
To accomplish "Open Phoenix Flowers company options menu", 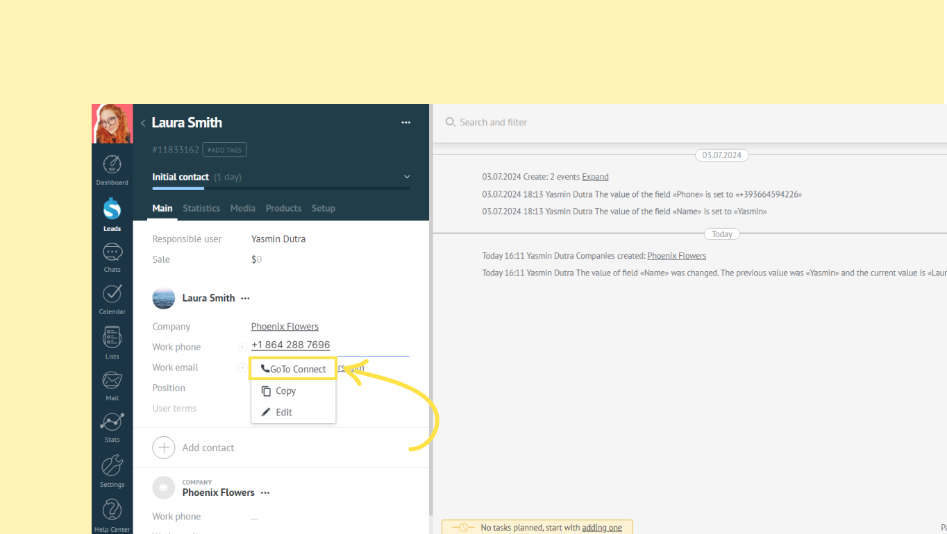I will [265, 493].
